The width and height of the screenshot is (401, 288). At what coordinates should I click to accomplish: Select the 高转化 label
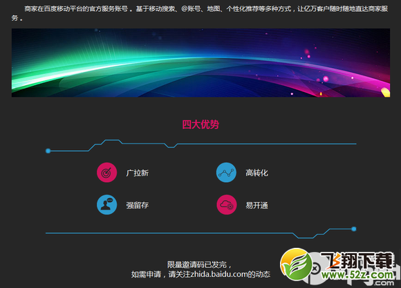[257, 173]
